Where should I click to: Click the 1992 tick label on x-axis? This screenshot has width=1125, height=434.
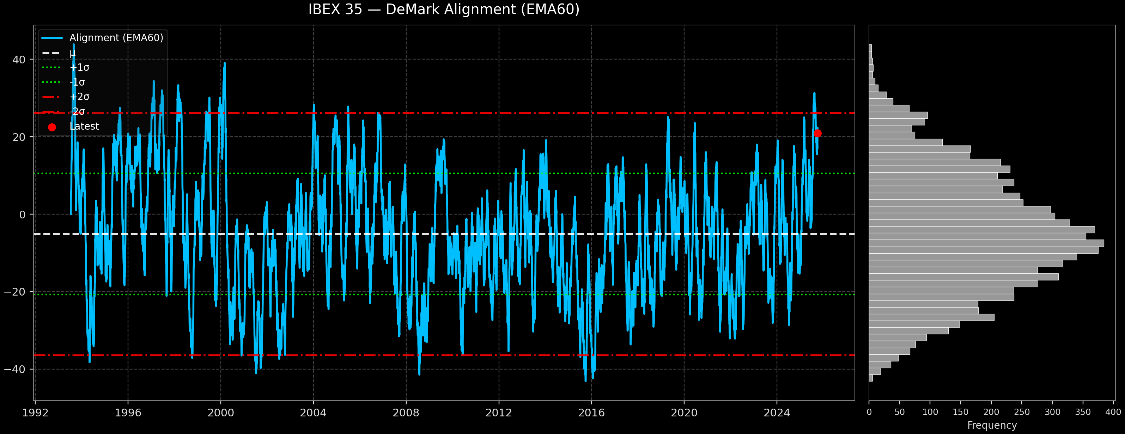point(35,413)
